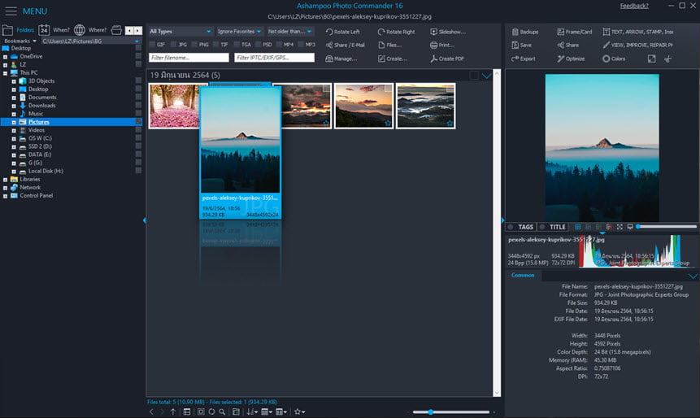The width and height of the screenshot is (700, 418).
Task: Collapse the Common info section
Action: point(693,276)
